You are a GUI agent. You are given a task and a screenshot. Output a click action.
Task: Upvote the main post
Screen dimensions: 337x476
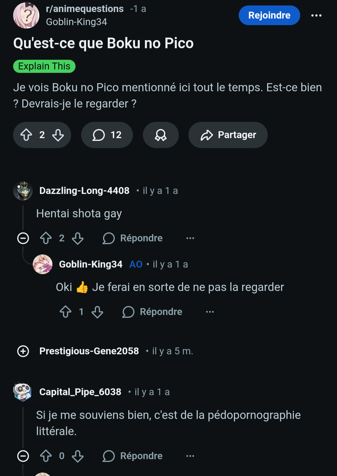click(x=26, y=135)
